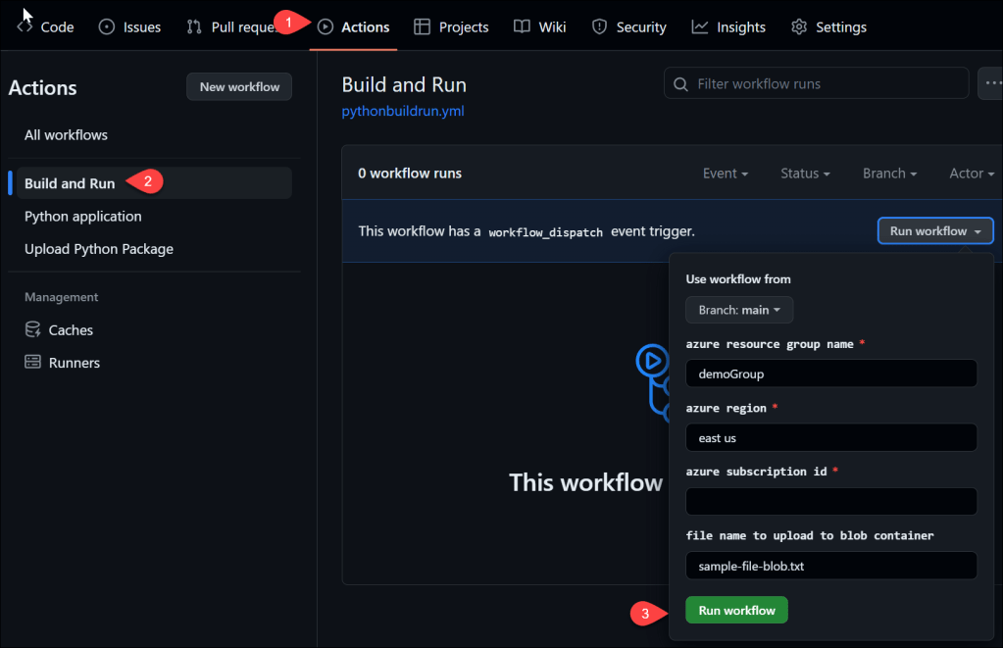Click the New workflow button
Image resolution: width=1003 pixels, height=648 pixels.
(239, 87)
